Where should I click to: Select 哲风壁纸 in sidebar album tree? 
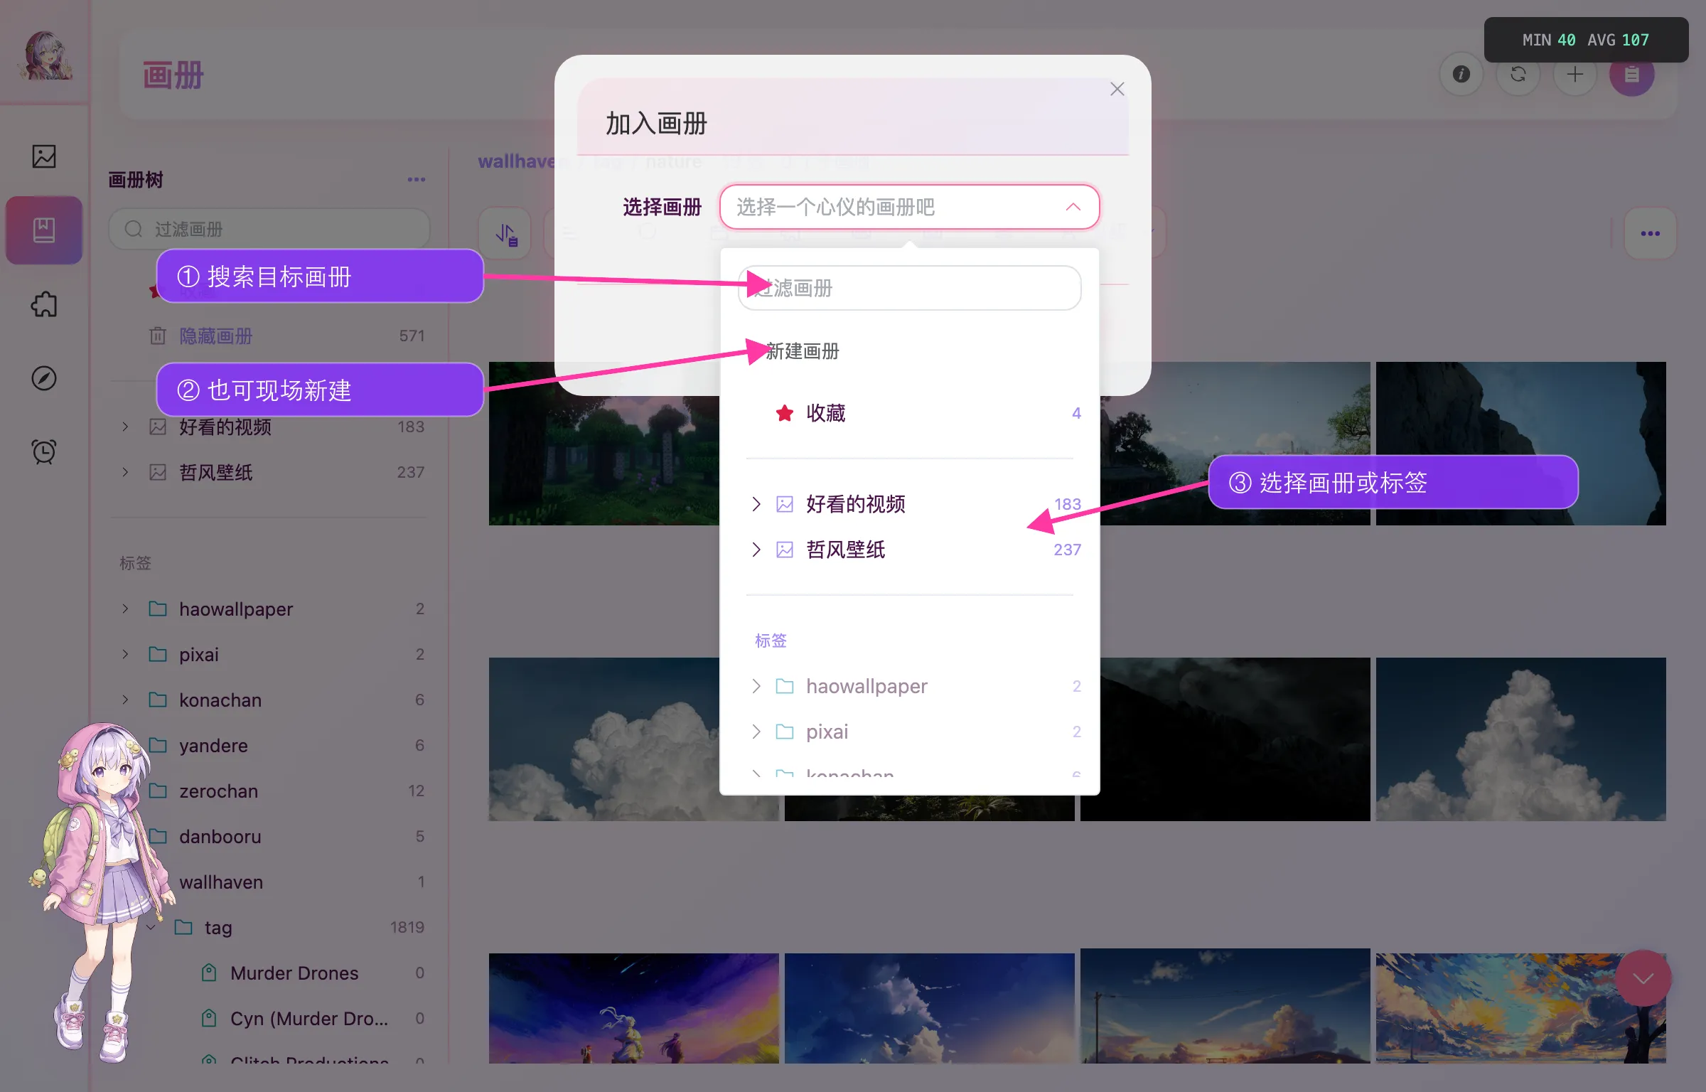270,472
